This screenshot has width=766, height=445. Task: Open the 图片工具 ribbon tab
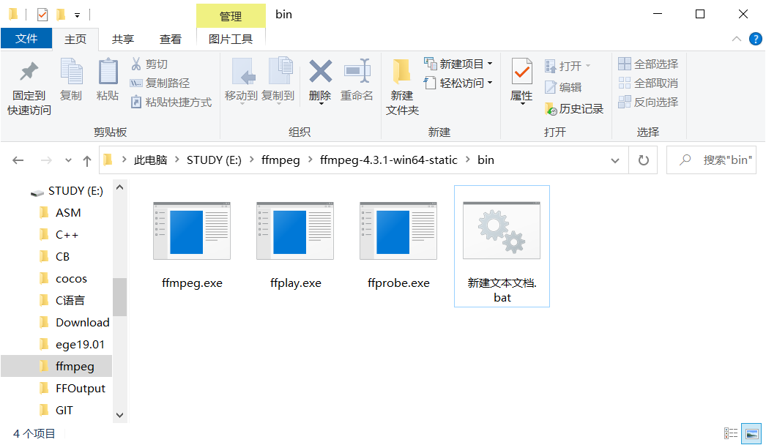(231, 39)
